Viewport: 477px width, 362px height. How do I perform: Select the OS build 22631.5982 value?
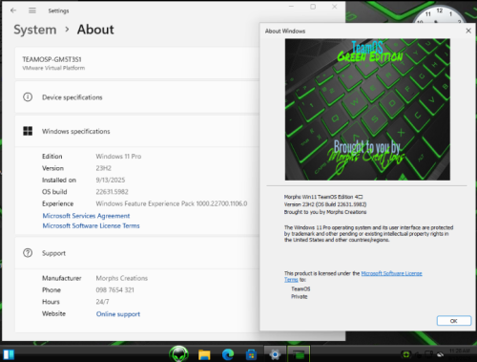coord(112,192)
